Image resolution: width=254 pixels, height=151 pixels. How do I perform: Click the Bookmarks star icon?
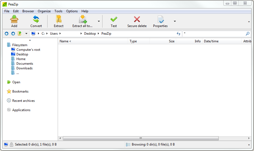pyautogui.click(x=9, y=91)
